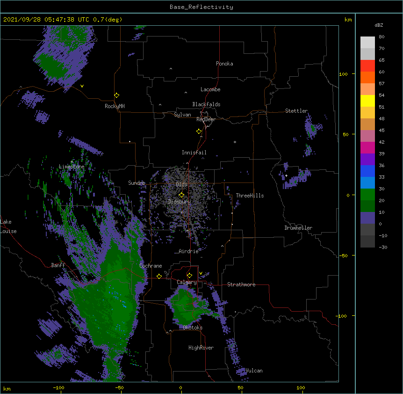Screen dimensions: 403x394
Task: Select the Stettler label
Action: (x=296, y=111)
